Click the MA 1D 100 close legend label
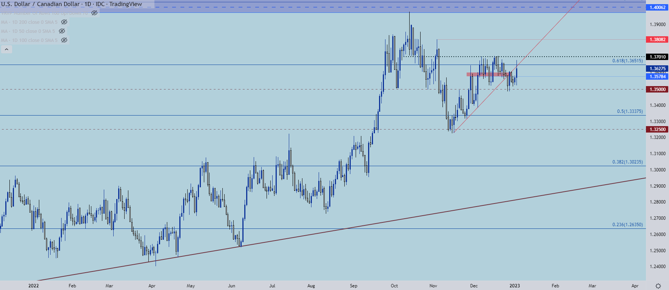 pyautogui.click(x=29, y=40)
